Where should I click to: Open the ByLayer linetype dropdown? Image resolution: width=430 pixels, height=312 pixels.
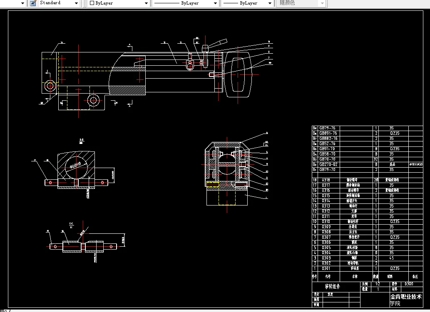[x=215, y=3]
